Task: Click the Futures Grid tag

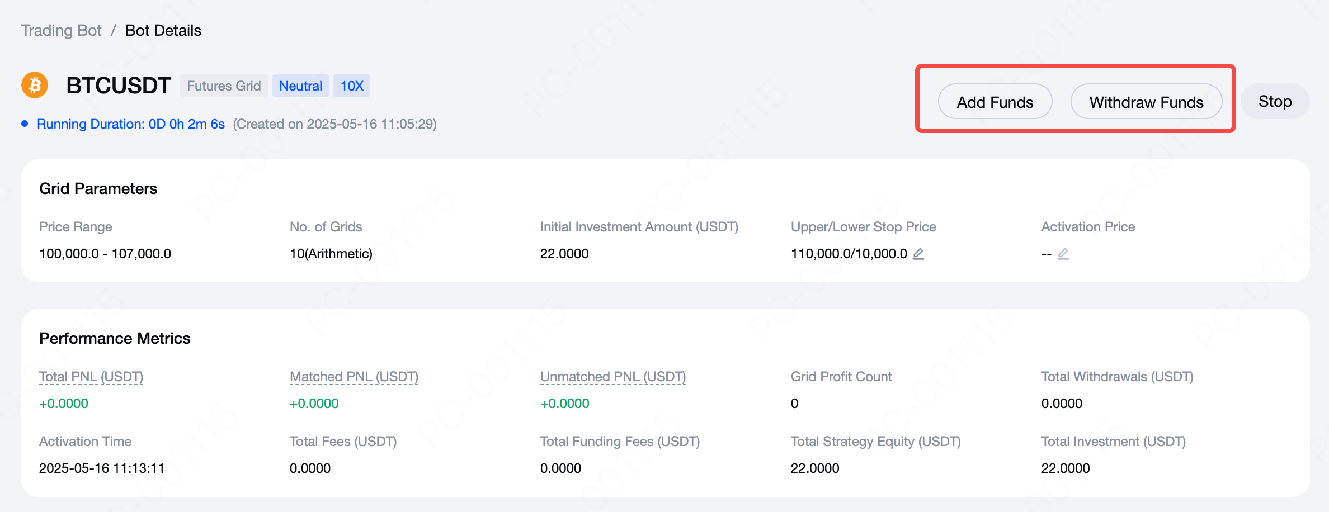Action: click(224, 86)
